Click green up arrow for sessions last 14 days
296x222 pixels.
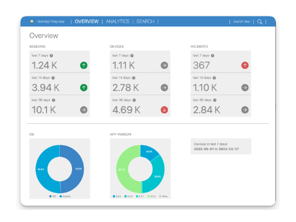(x=84, y=88)
